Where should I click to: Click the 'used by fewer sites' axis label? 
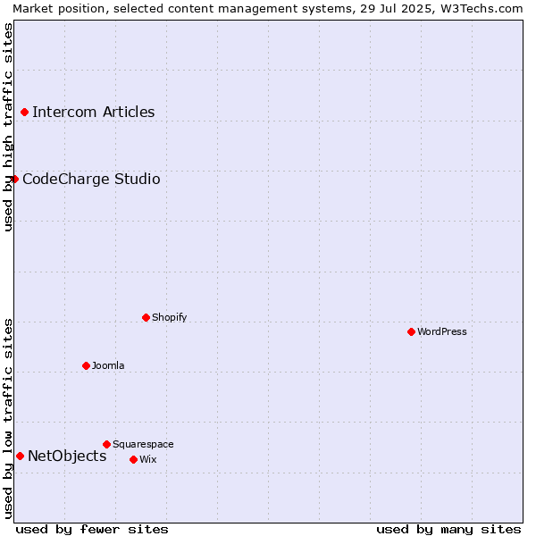[92, 530]
